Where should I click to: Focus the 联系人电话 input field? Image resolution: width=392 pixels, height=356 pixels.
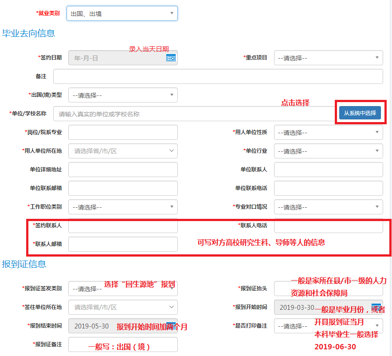point(328,225)
